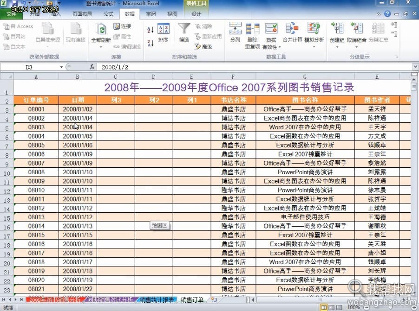
Task: Switch to the 页面布局 tab
Action: [x=82, y=14]
